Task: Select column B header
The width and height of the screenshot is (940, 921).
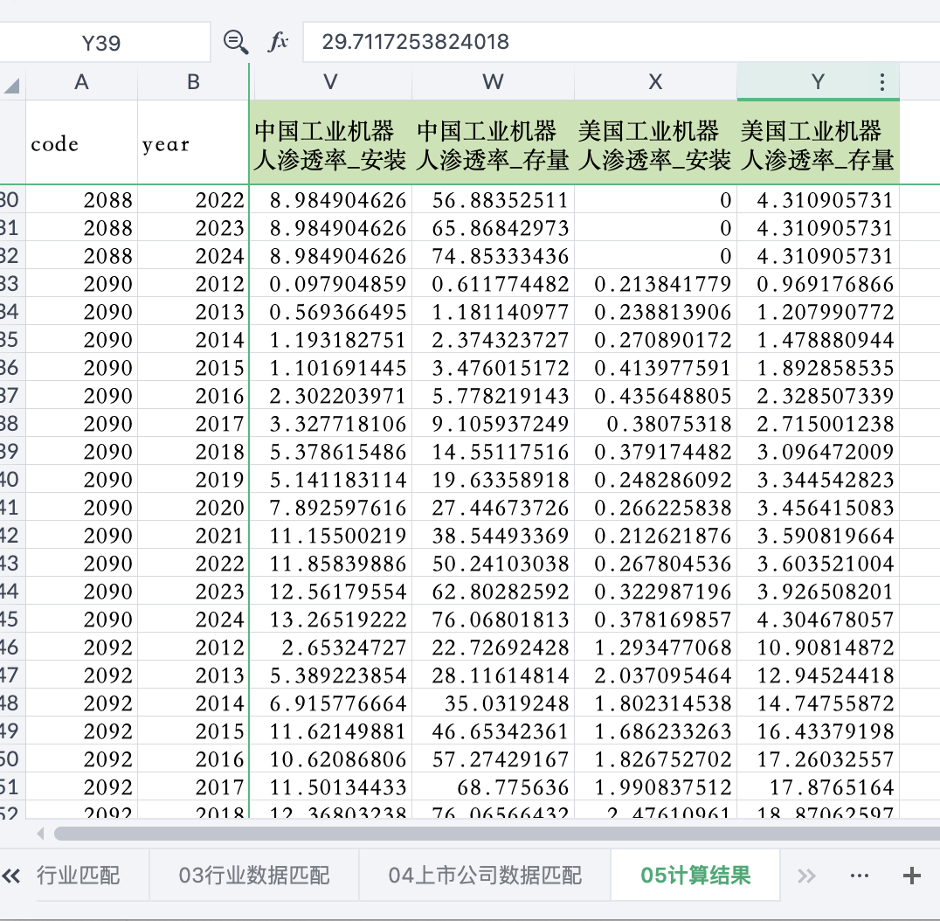Action: (x=193, y=82)
